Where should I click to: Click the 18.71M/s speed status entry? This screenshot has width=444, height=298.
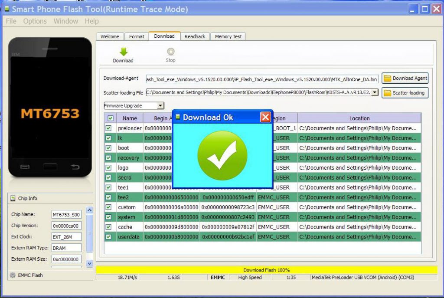[x=127, y=277]
